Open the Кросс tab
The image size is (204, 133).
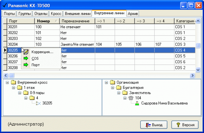pos(56,14)
